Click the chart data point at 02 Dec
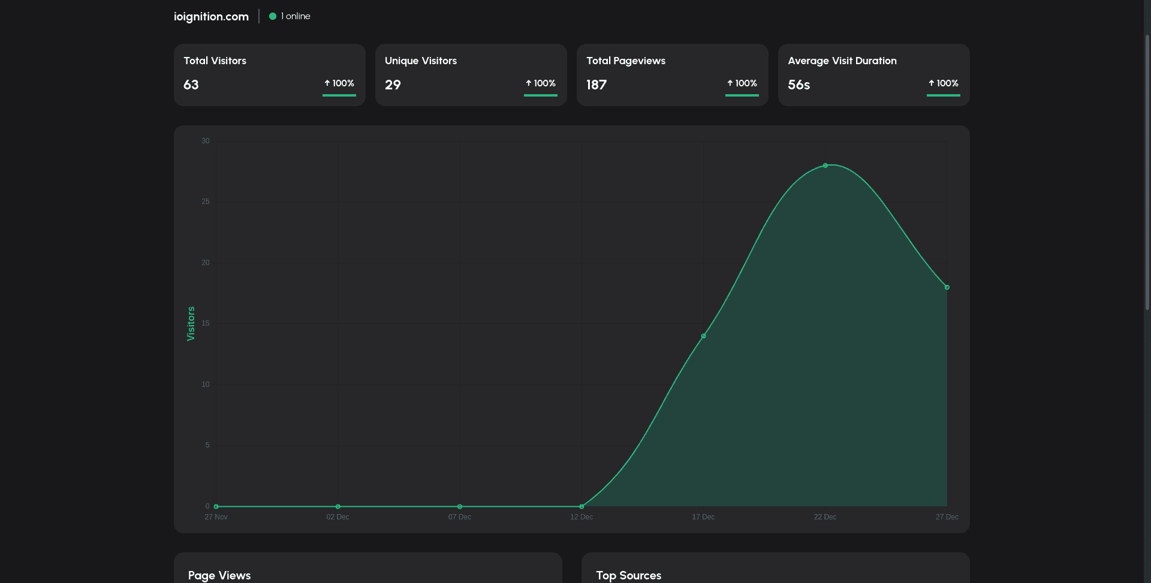 (x=338, y=507)
